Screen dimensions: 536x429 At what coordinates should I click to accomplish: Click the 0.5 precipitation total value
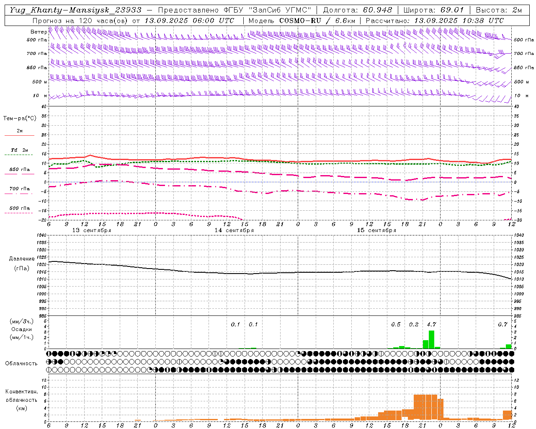[396, 324]
